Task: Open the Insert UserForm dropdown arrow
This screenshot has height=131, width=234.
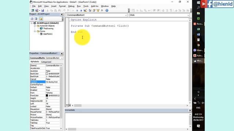Action: pyautogui.click(x=39, y=11)
